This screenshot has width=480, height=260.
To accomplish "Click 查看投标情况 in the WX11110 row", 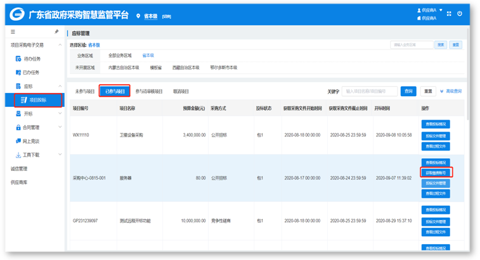I will pyautogui.click(x=436, y=124).
